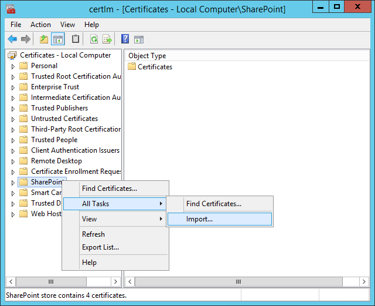This screenshot has width=375, height=306.
Task: Expand the Untrusted Certificates node
Action: (13, 119)
